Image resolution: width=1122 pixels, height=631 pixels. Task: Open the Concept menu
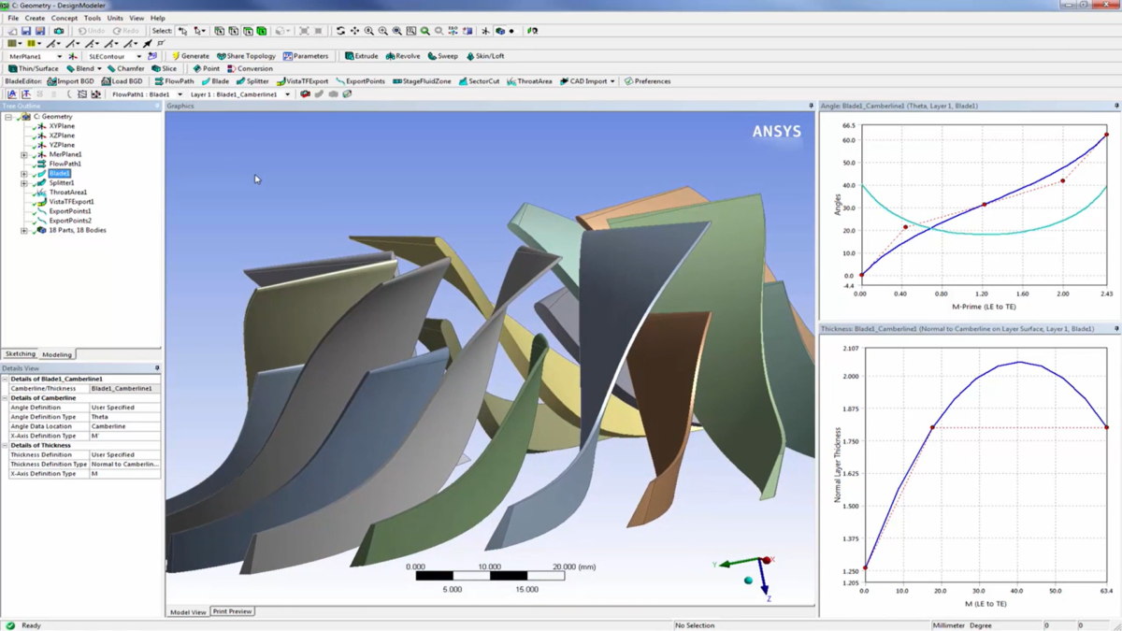point(65,18)
